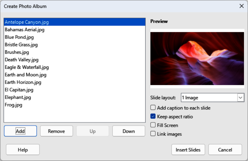Uncheck Keep aspect ratio option

[153, 116]
